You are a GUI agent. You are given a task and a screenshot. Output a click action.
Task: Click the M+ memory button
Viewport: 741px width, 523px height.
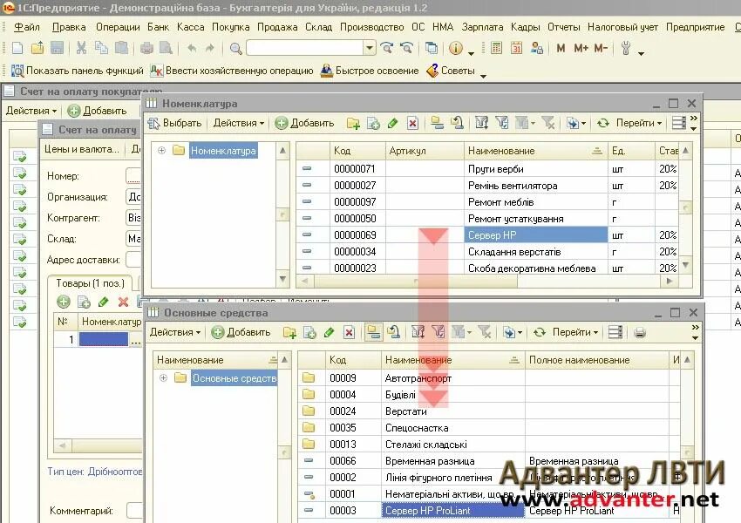tap(581, 48)
